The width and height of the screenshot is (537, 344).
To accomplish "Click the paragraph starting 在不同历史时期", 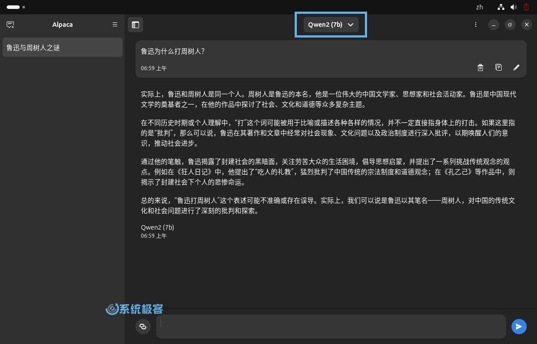I will point(329,133).
